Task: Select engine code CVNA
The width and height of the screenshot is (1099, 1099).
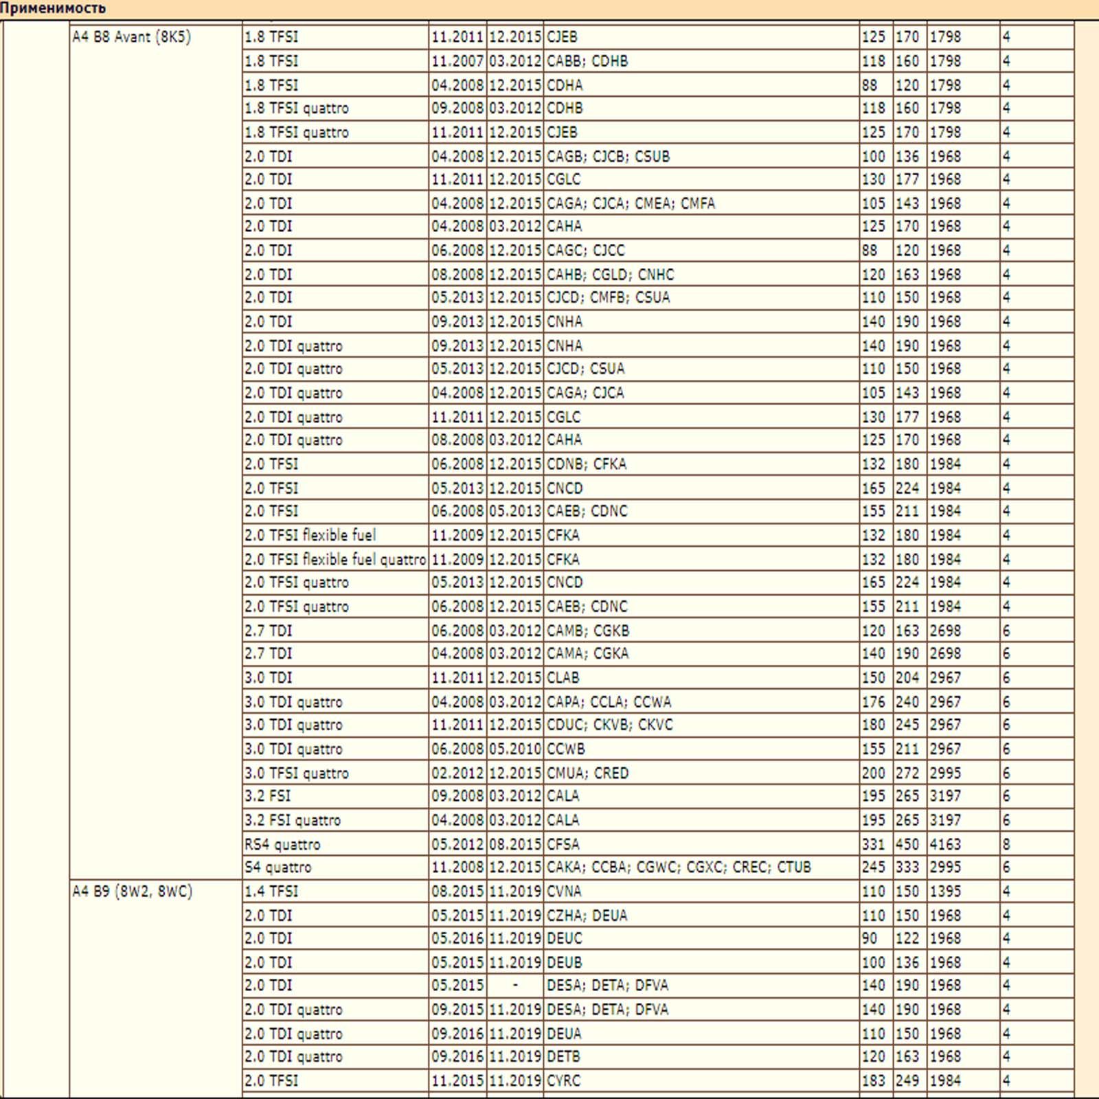Action: pyautogui.click(x=564, y=892)
